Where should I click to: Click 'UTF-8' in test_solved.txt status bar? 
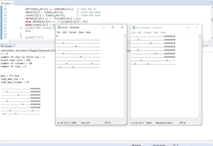coord(182,123)
